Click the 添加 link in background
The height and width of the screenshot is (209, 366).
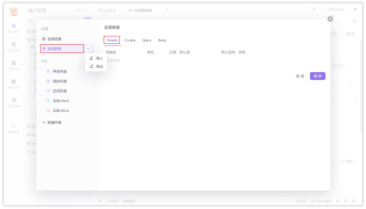[347, 161]
